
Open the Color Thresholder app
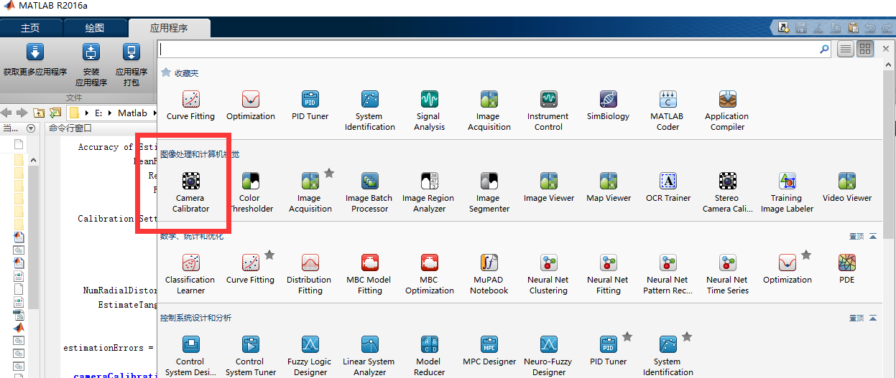[x=250, y=192]
